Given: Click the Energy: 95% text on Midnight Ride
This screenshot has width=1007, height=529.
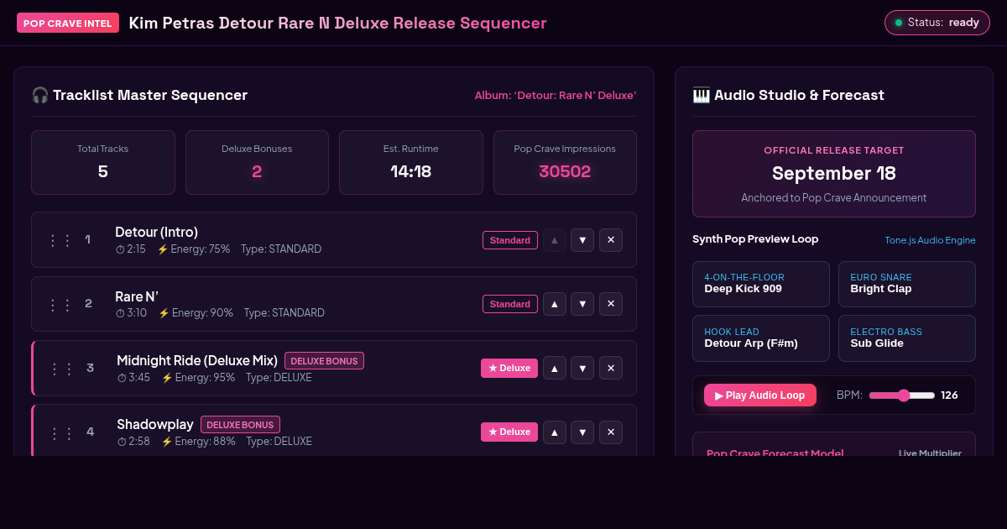Looking at the screenshot, I should tap(198, 378).
